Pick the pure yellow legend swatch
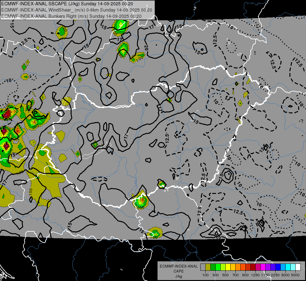The height and width of the screenshot is (281, 306). [228, 267]
